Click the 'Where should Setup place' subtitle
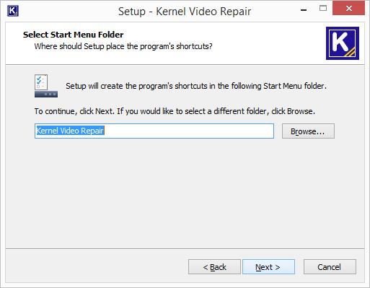 123,46
